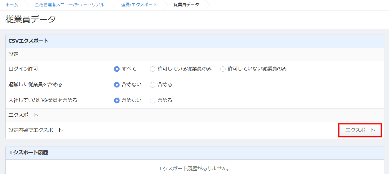Viewport: 389px width, 174px height.
Task: Open 全権管理者メニュー/チュートリアル breadcrumb
Action: pyautogui.click(x=69, y=5)
